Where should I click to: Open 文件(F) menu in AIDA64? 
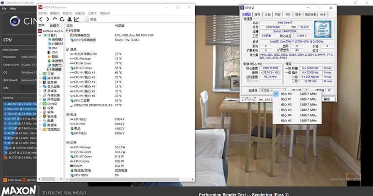[x=43, y=13]
